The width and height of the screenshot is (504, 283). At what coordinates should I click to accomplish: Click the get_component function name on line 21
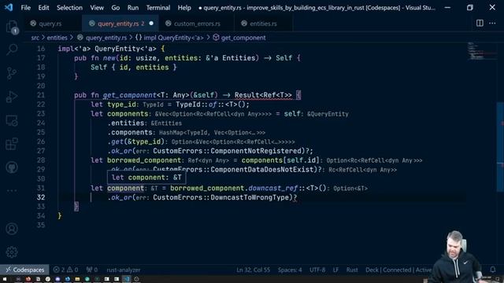coord(129,95)
